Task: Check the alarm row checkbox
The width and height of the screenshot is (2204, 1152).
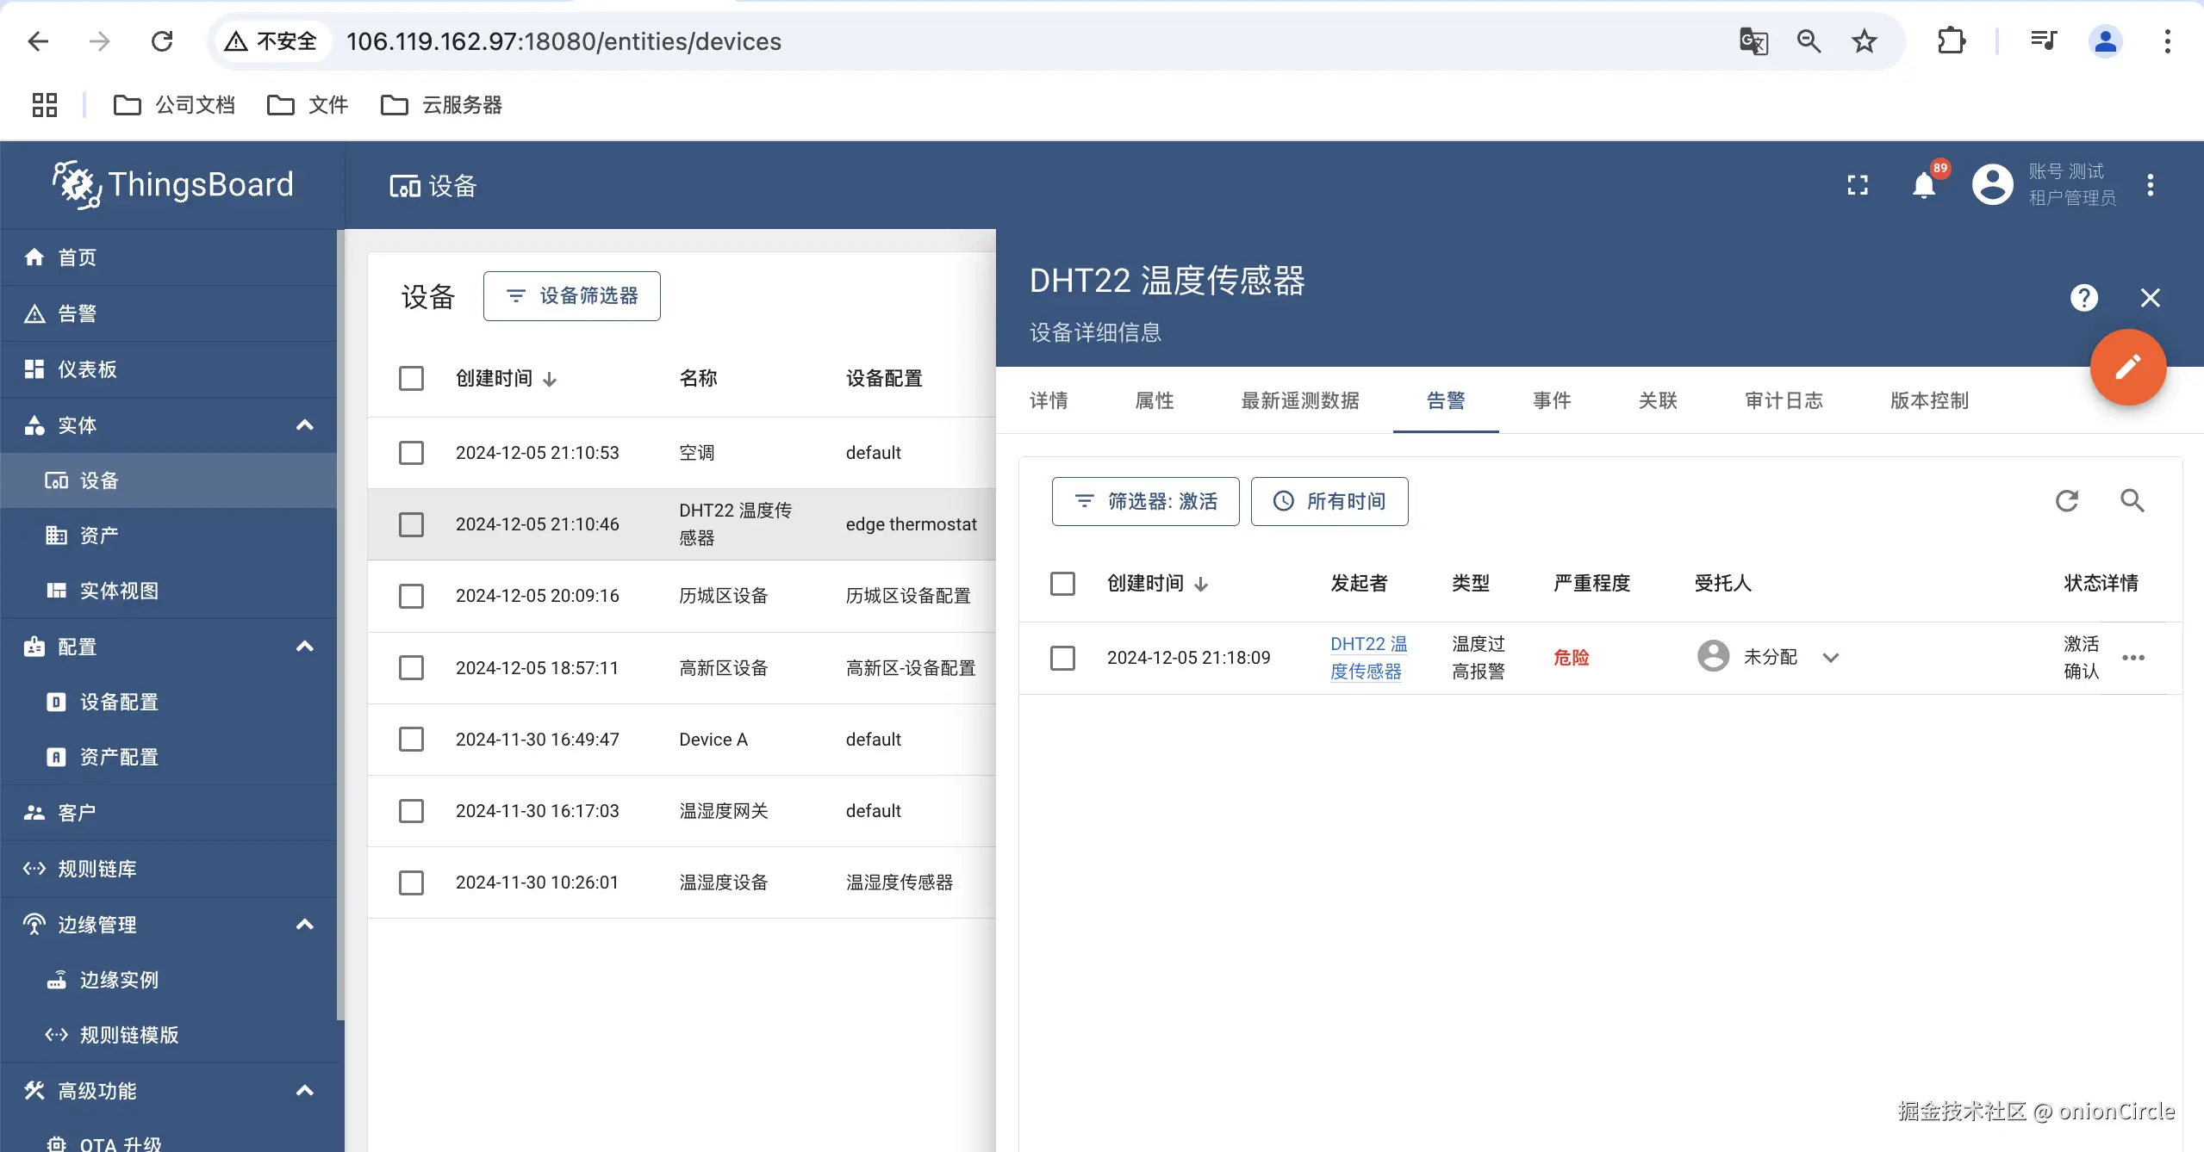Action: pos(1062,658)
